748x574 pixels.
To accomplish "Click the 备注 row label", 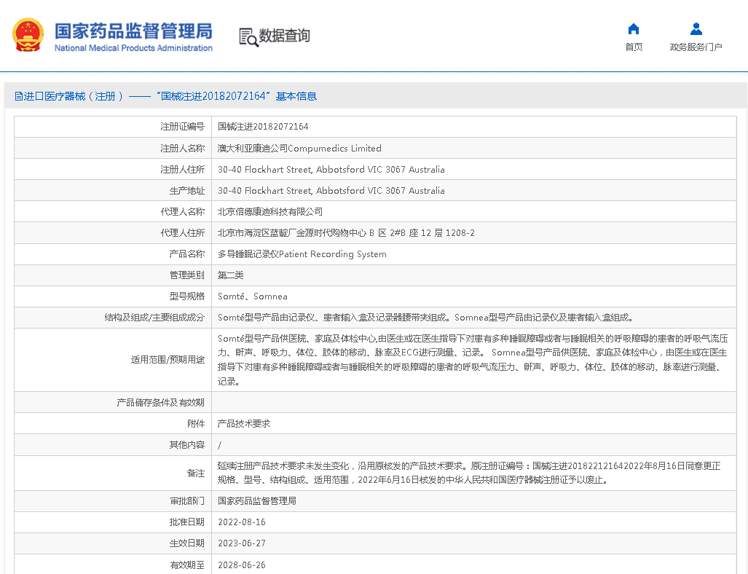I will click(196, 473).
